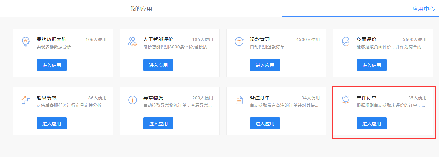Select the 应用中心 tab
The width and height of the screenshot is (439, 157).
[x=423, y=9]
